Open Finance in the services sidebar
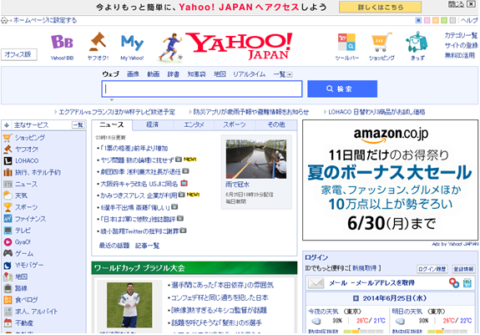This screenshot has height=335, width=480. pyautogui.click(x=30, y=219)
